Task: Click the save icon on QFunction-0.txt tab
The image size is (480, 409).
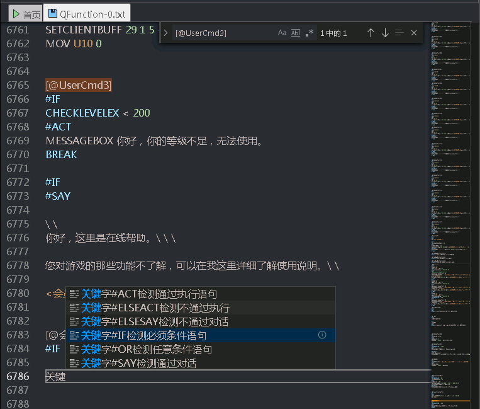Action: coord(53,13)
